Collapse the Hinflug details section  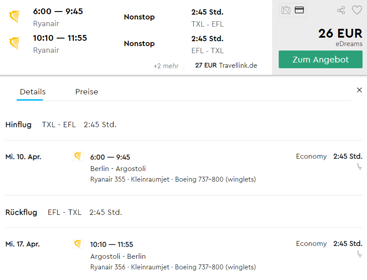pos(18,124)
